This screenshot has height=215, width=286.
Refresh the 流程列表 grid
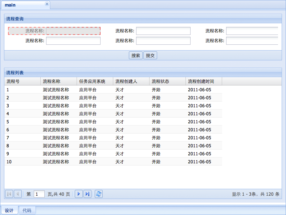[x=99, y=194]
